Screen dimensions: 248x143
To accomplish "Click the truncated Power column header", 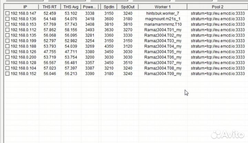I will (90, 7).
